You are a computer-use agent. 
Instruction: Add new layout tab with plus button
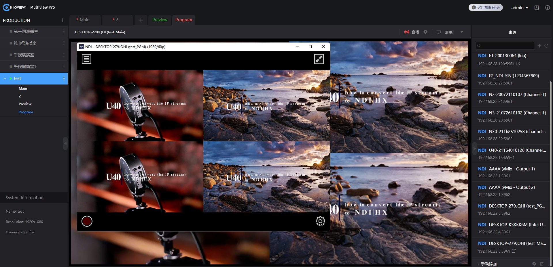tap(141, 20)
